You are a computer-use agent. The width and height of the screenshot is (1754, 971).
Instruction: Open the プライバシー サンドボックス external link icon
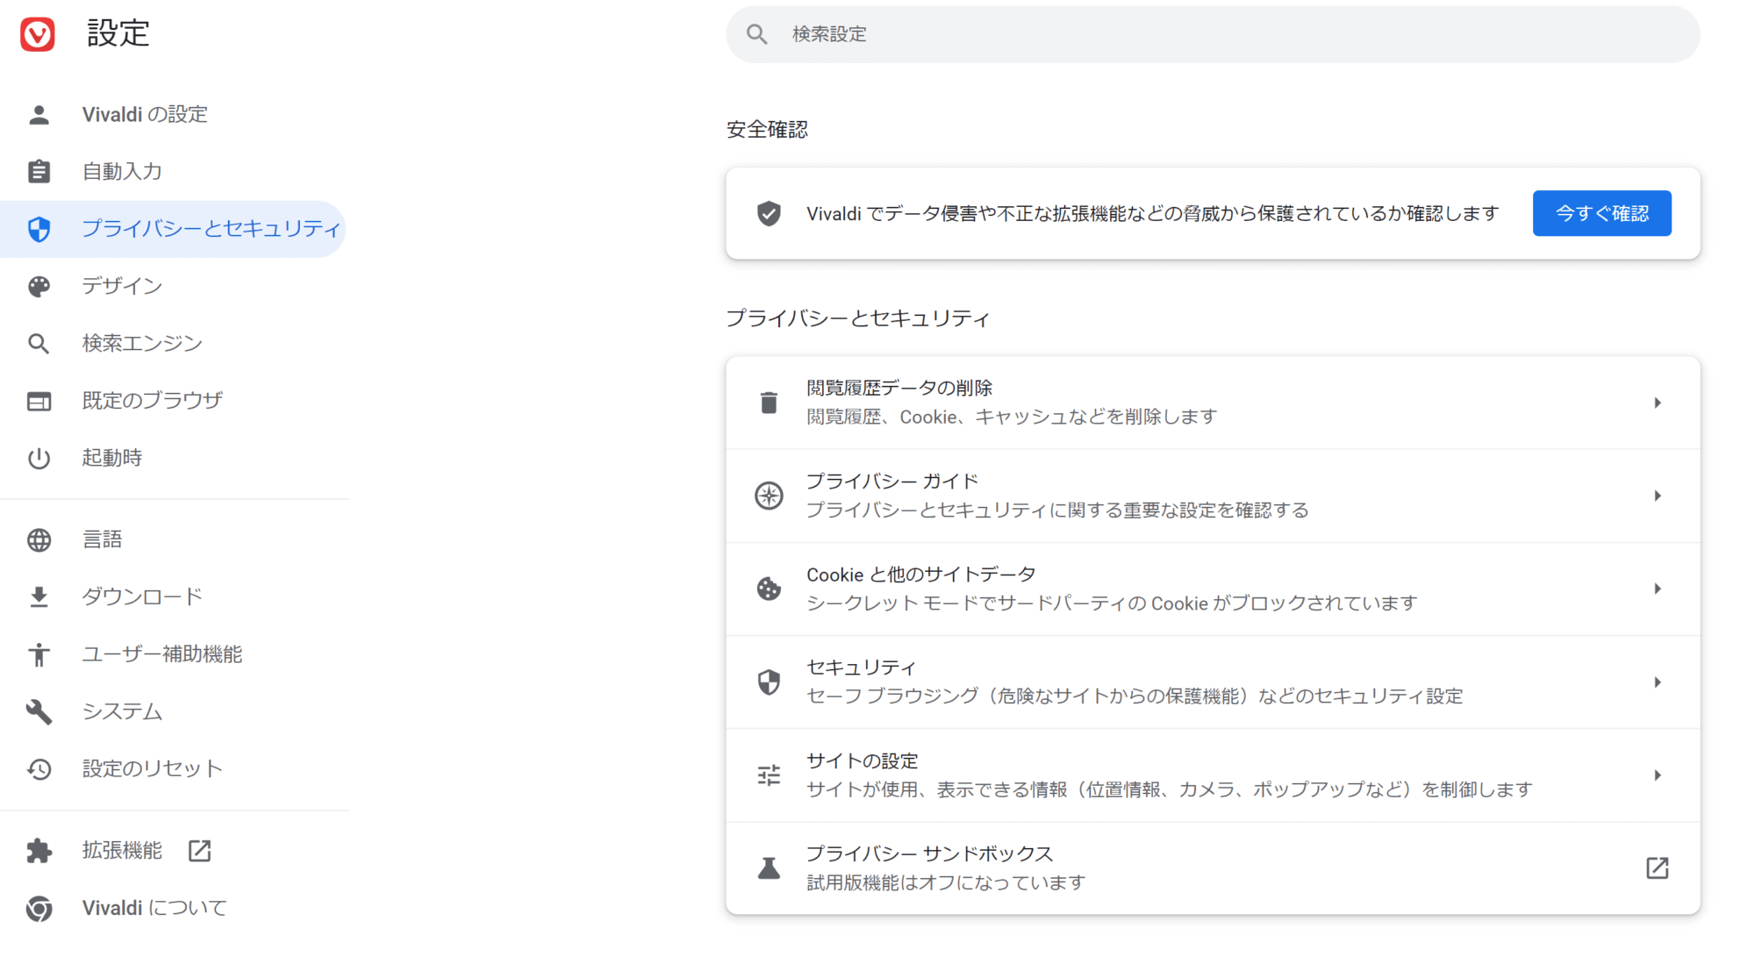click(x=1657, y=868)
